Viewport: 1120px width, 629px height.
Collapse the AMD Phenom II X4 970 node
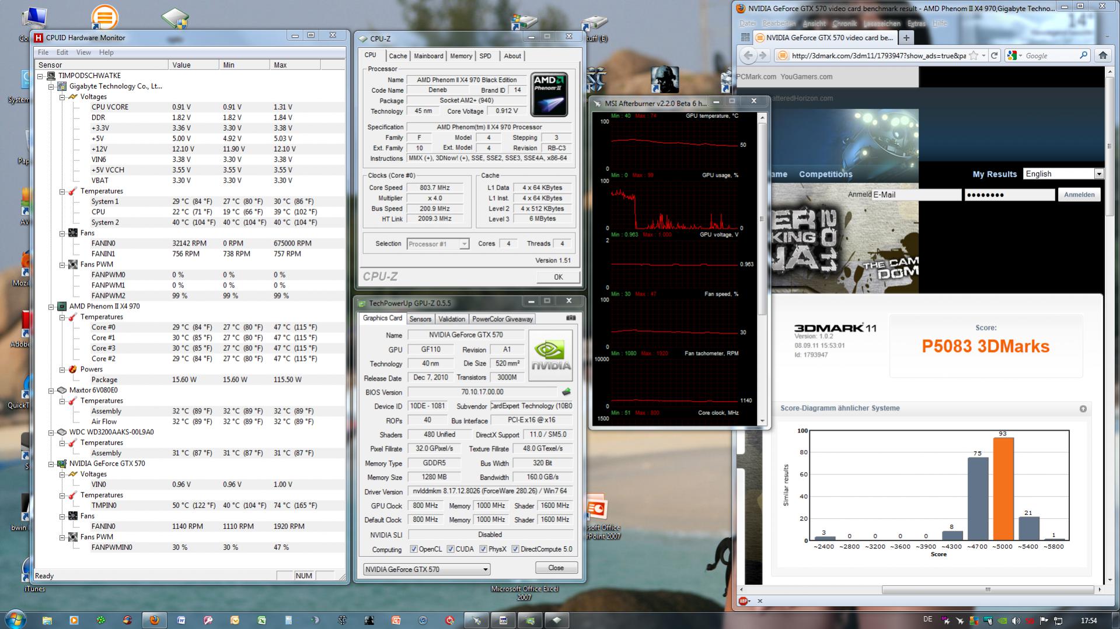pos(51,307)
